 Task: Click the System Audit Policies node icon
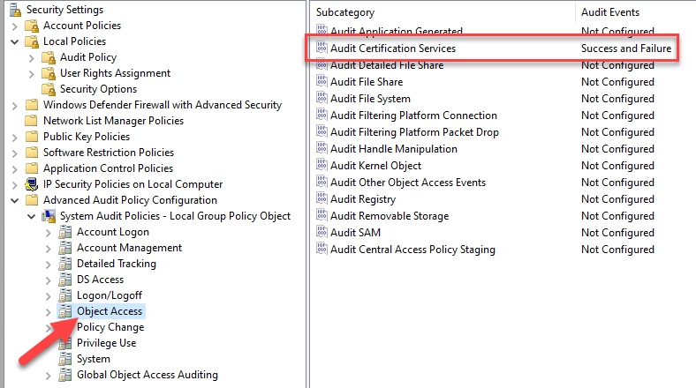(49, 216)
